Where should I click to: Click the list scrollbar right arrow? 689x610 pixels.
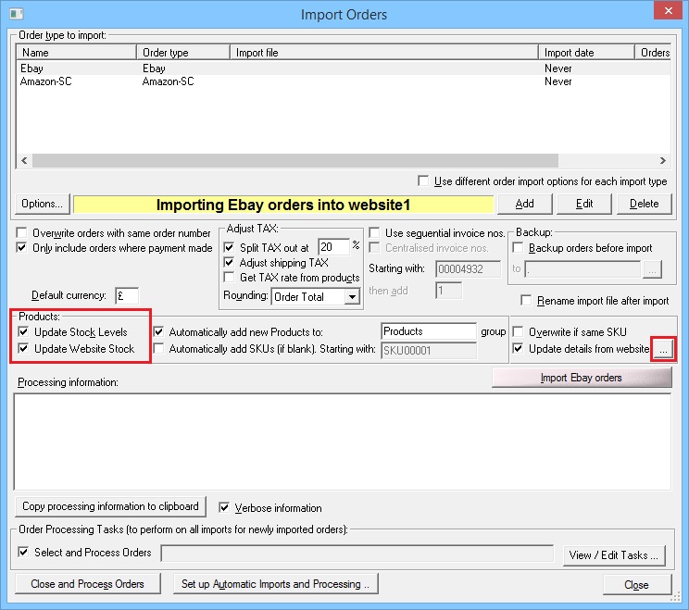(x=663, y=160)
